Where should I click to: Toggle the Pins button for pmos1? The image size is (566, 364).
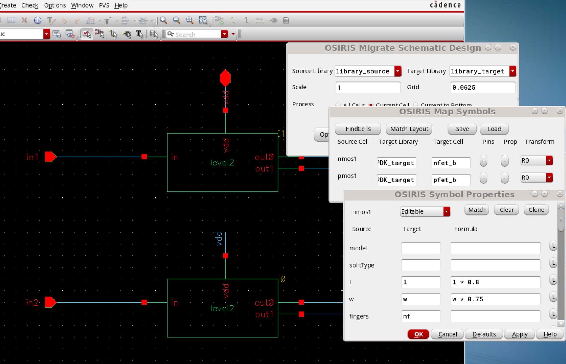click(483, 178)
